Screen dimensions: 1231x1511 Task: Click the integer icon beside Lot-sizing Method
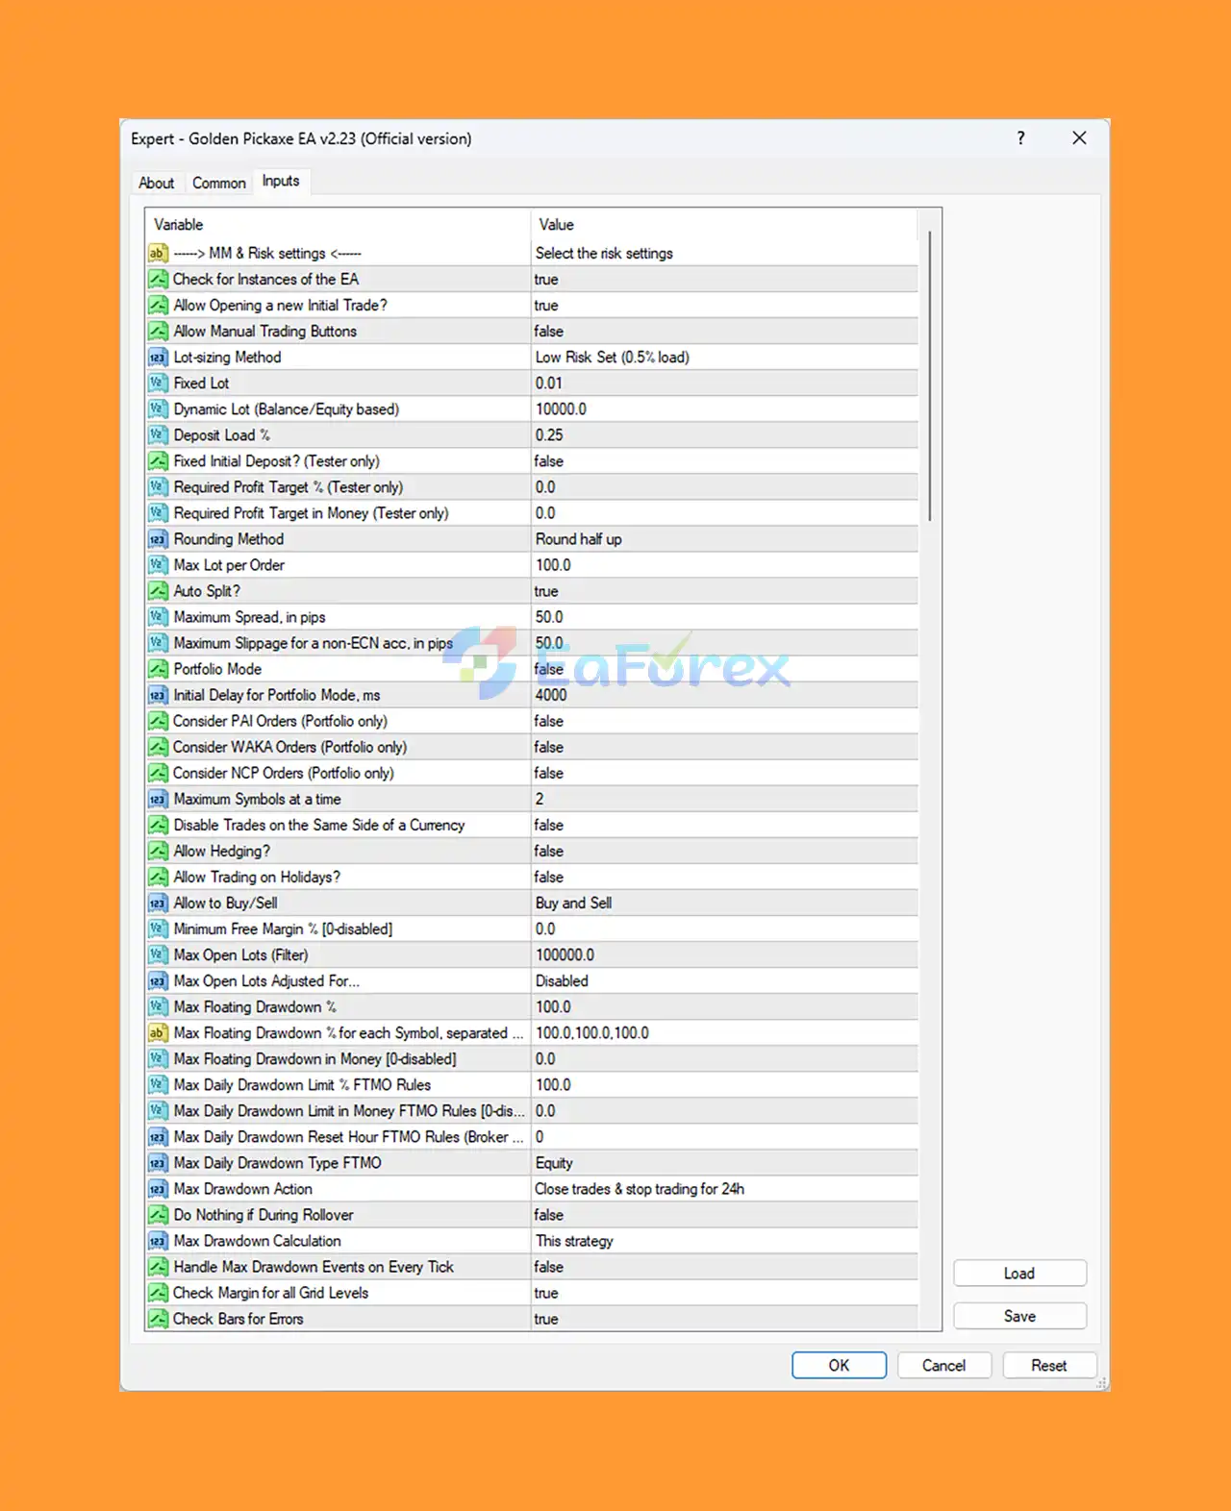pyautogui.click(x=158, y=358)
